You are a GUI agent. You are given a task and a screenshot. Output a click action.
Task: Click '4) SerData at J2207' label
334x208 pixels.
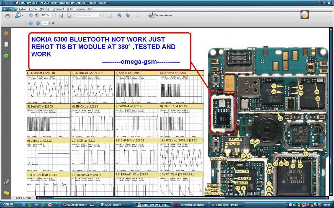coord(173,73)
